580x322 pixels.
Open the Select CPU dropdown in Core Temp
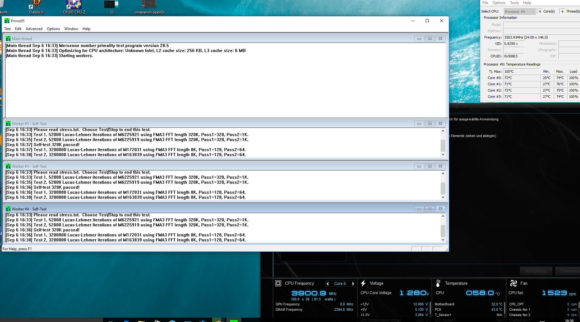[x=519, y=12]
